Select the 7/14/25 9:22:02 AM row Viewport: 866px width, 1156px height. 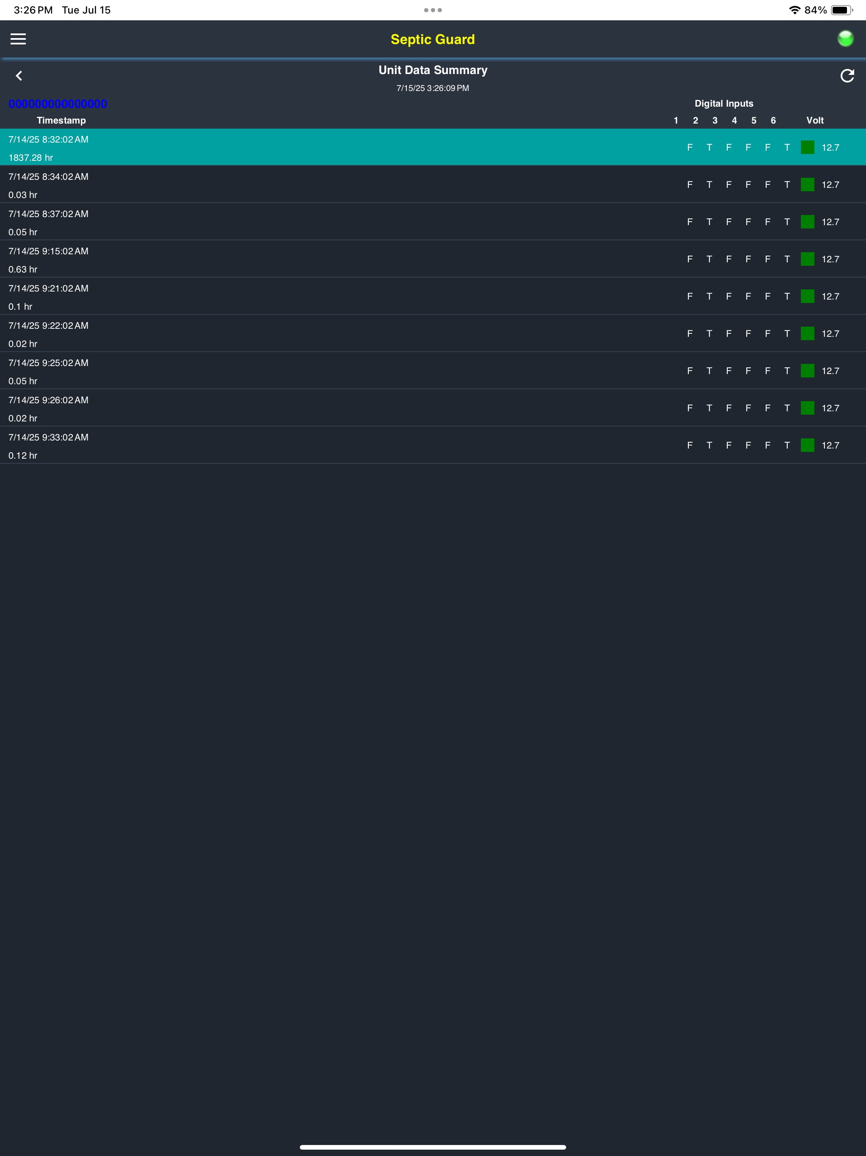click(433, 333)
